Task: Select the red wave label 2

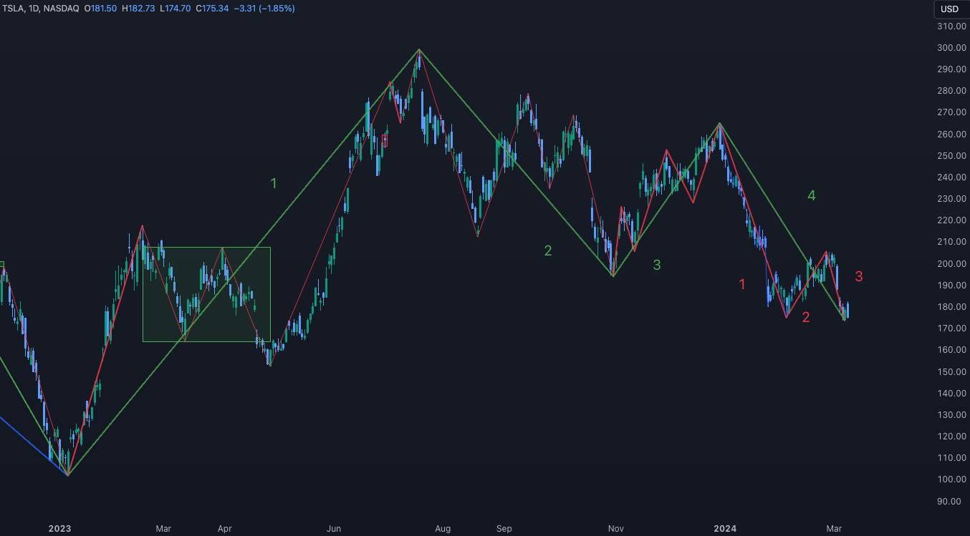Action: pos(806,318)
